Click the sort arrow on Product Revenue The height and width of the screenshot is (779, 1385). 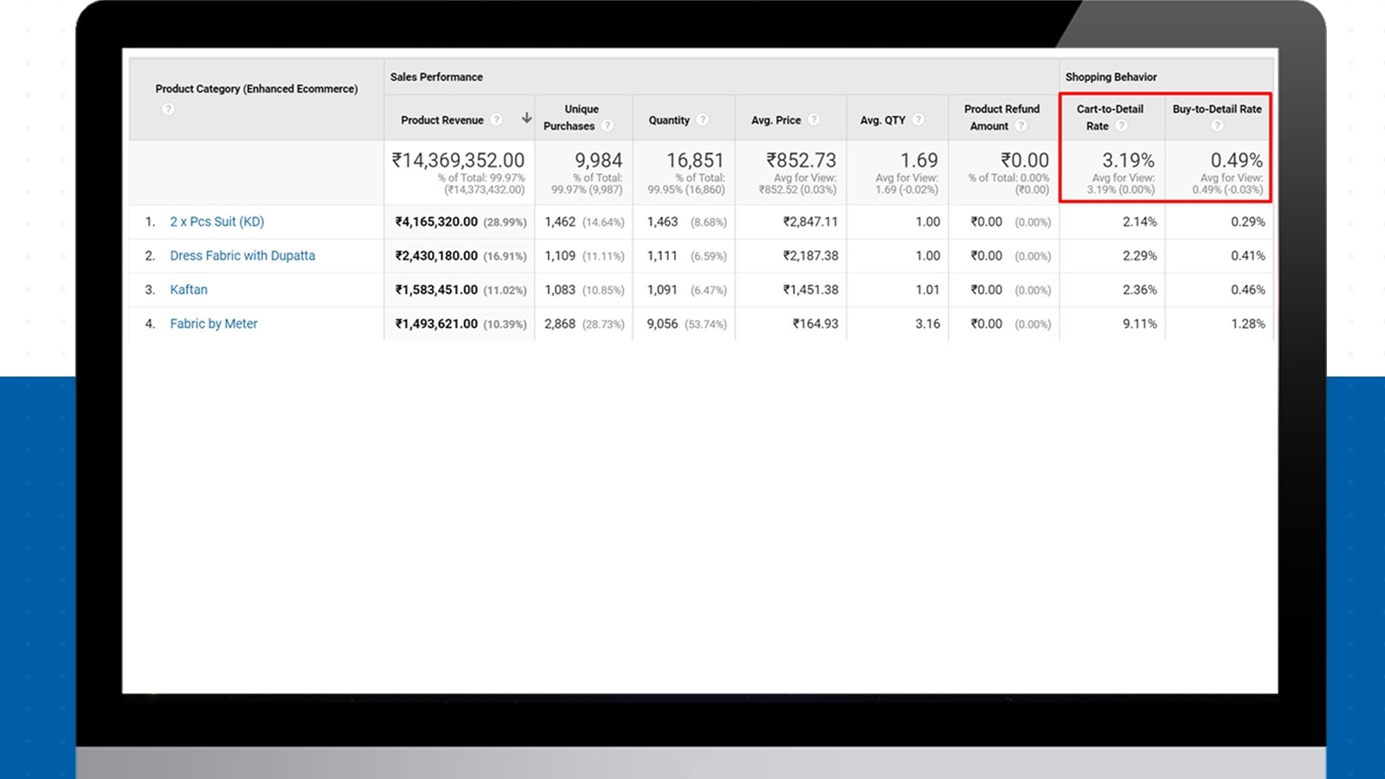526,119
